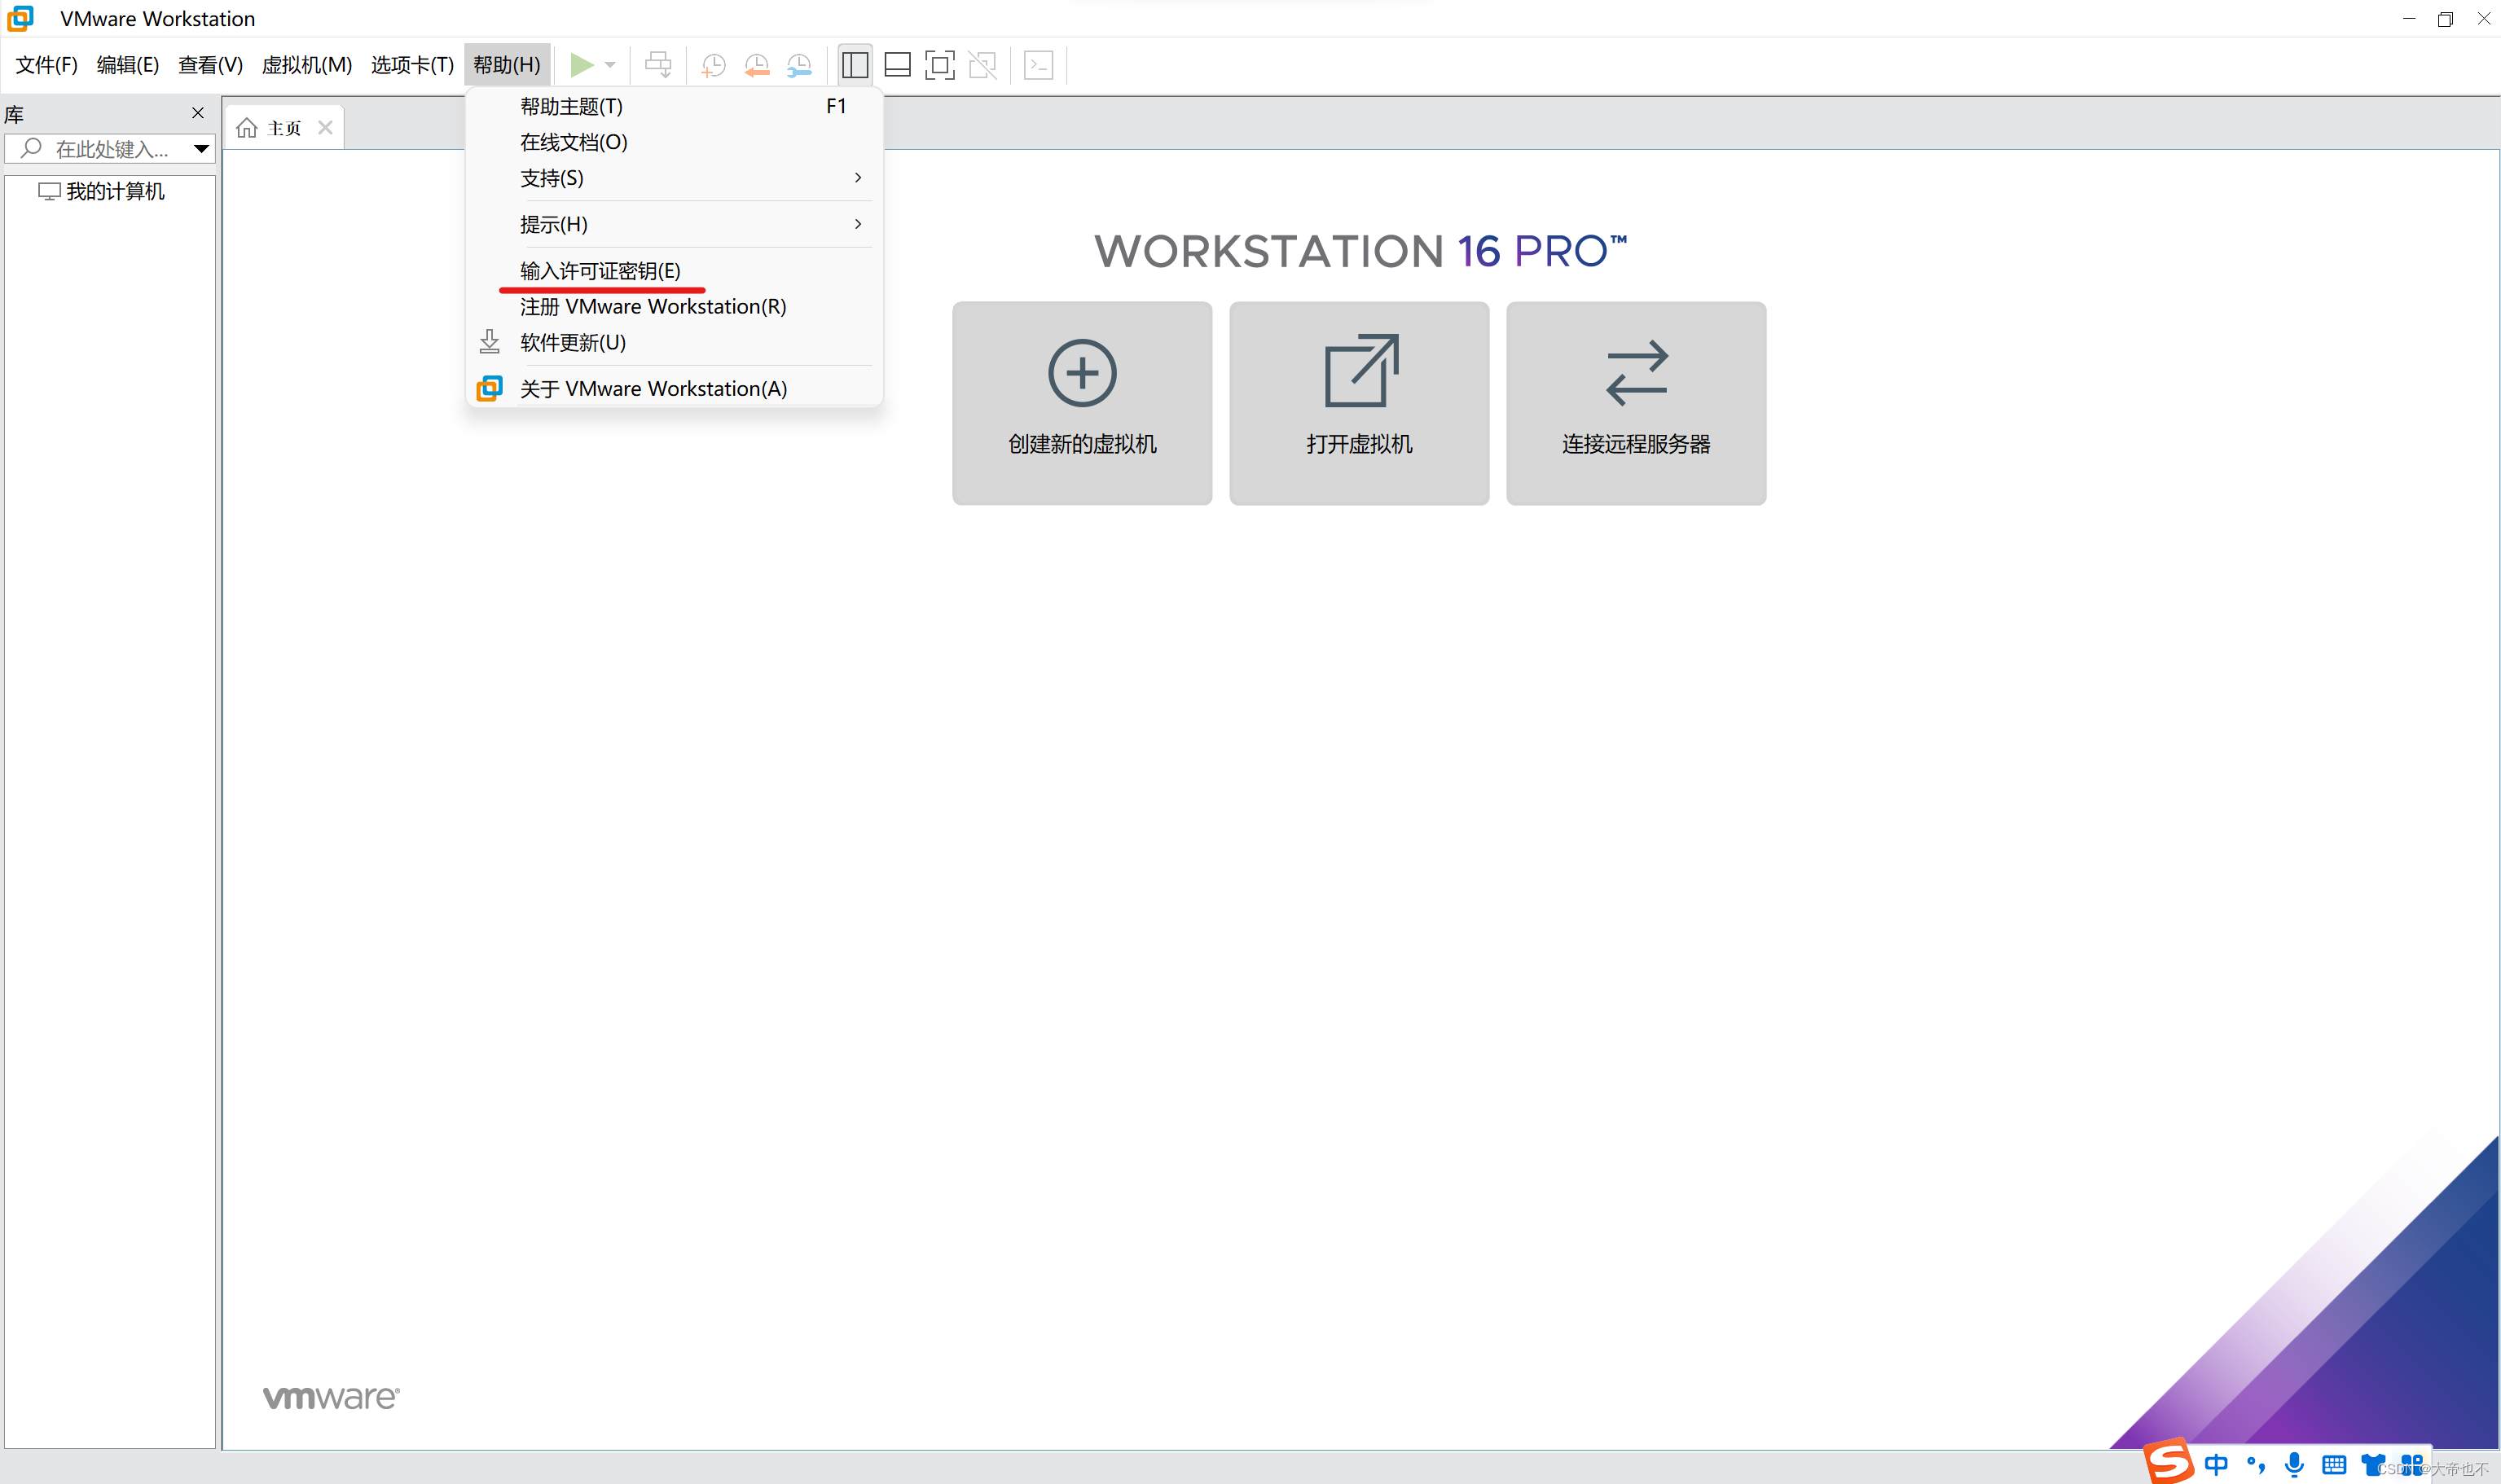Click 连接远程服务器 tile
The image size is (2501, 1484).
point(1636,403)
